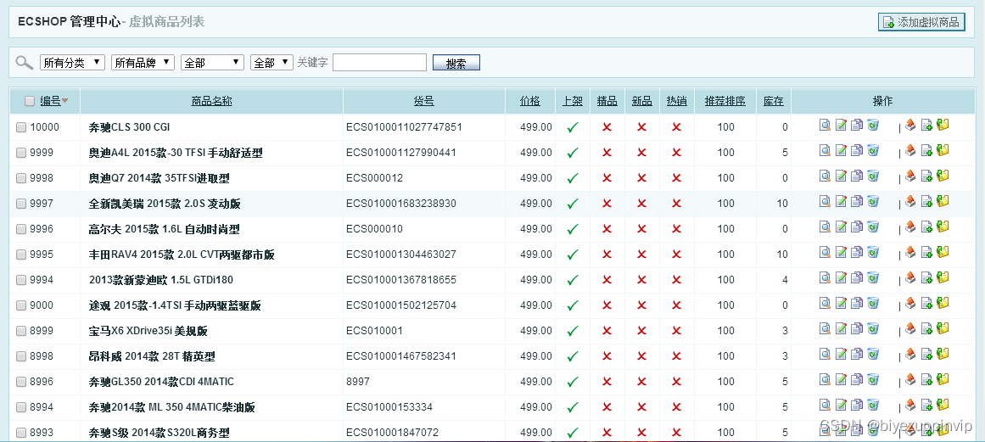Select the checkbox of product 9997
Screen dimensions: 985x442
pos(21,204)
